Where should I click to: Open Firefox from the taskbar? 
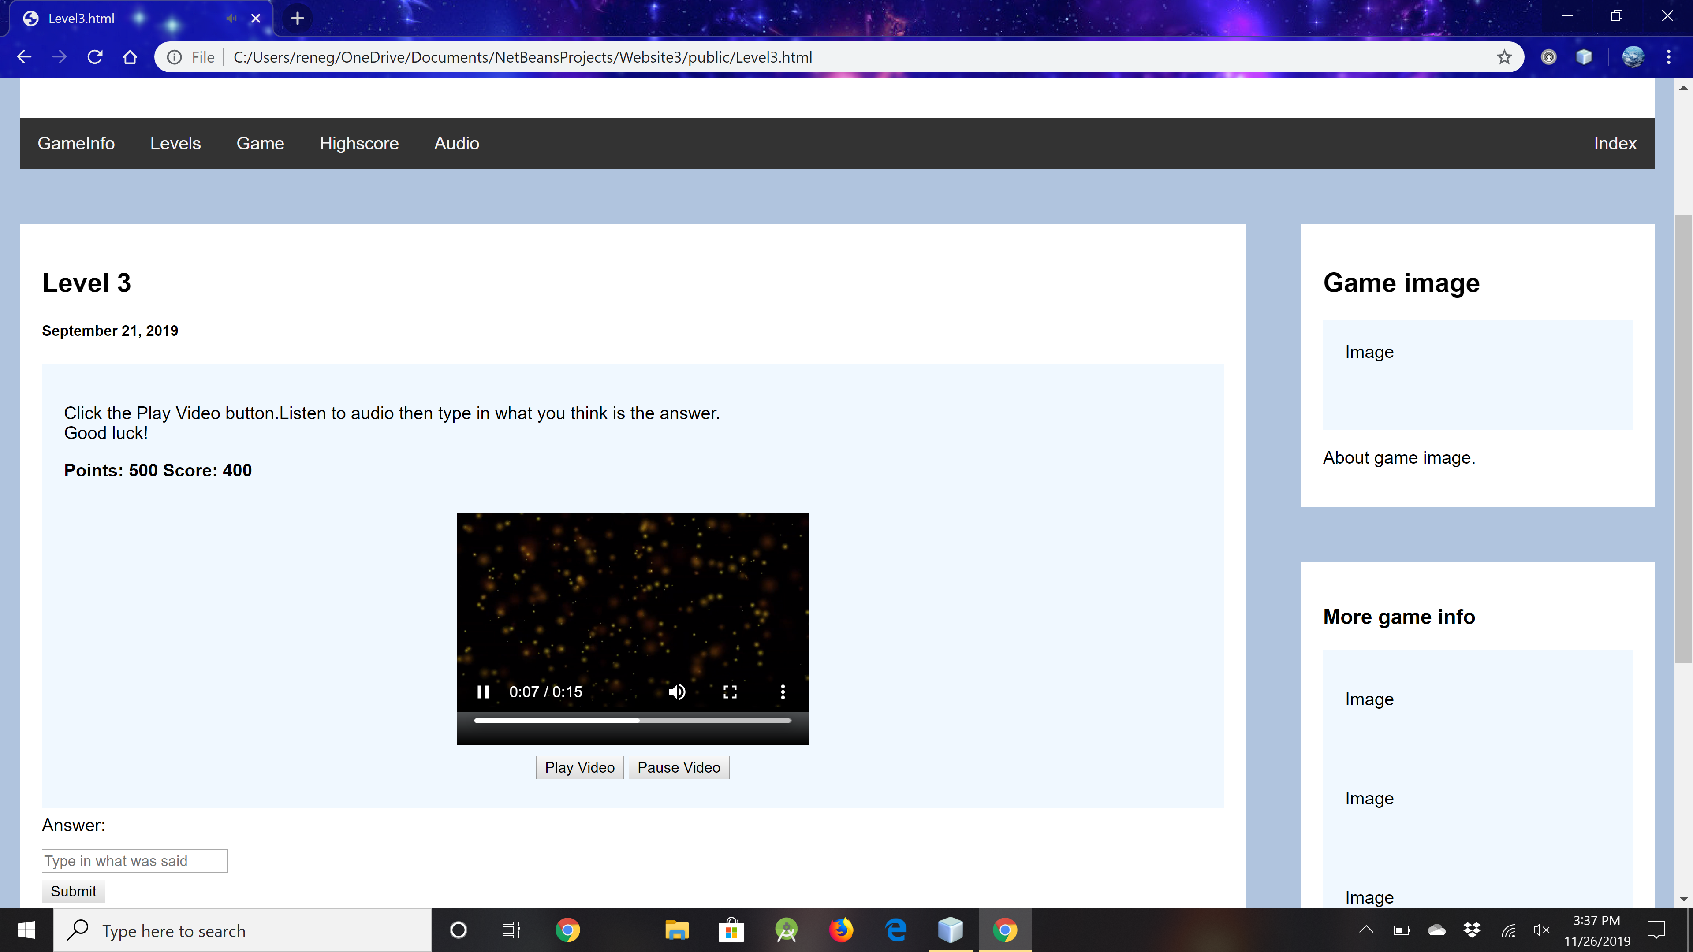click(x=841, y=930)
